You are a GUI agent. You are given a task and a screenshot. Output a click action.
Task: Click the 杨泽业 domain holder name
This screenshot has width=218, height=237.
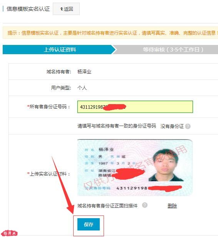pyautogui.click(x=84, y=72)
